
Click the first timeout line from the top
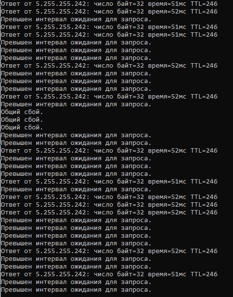[x=76, y=19]
